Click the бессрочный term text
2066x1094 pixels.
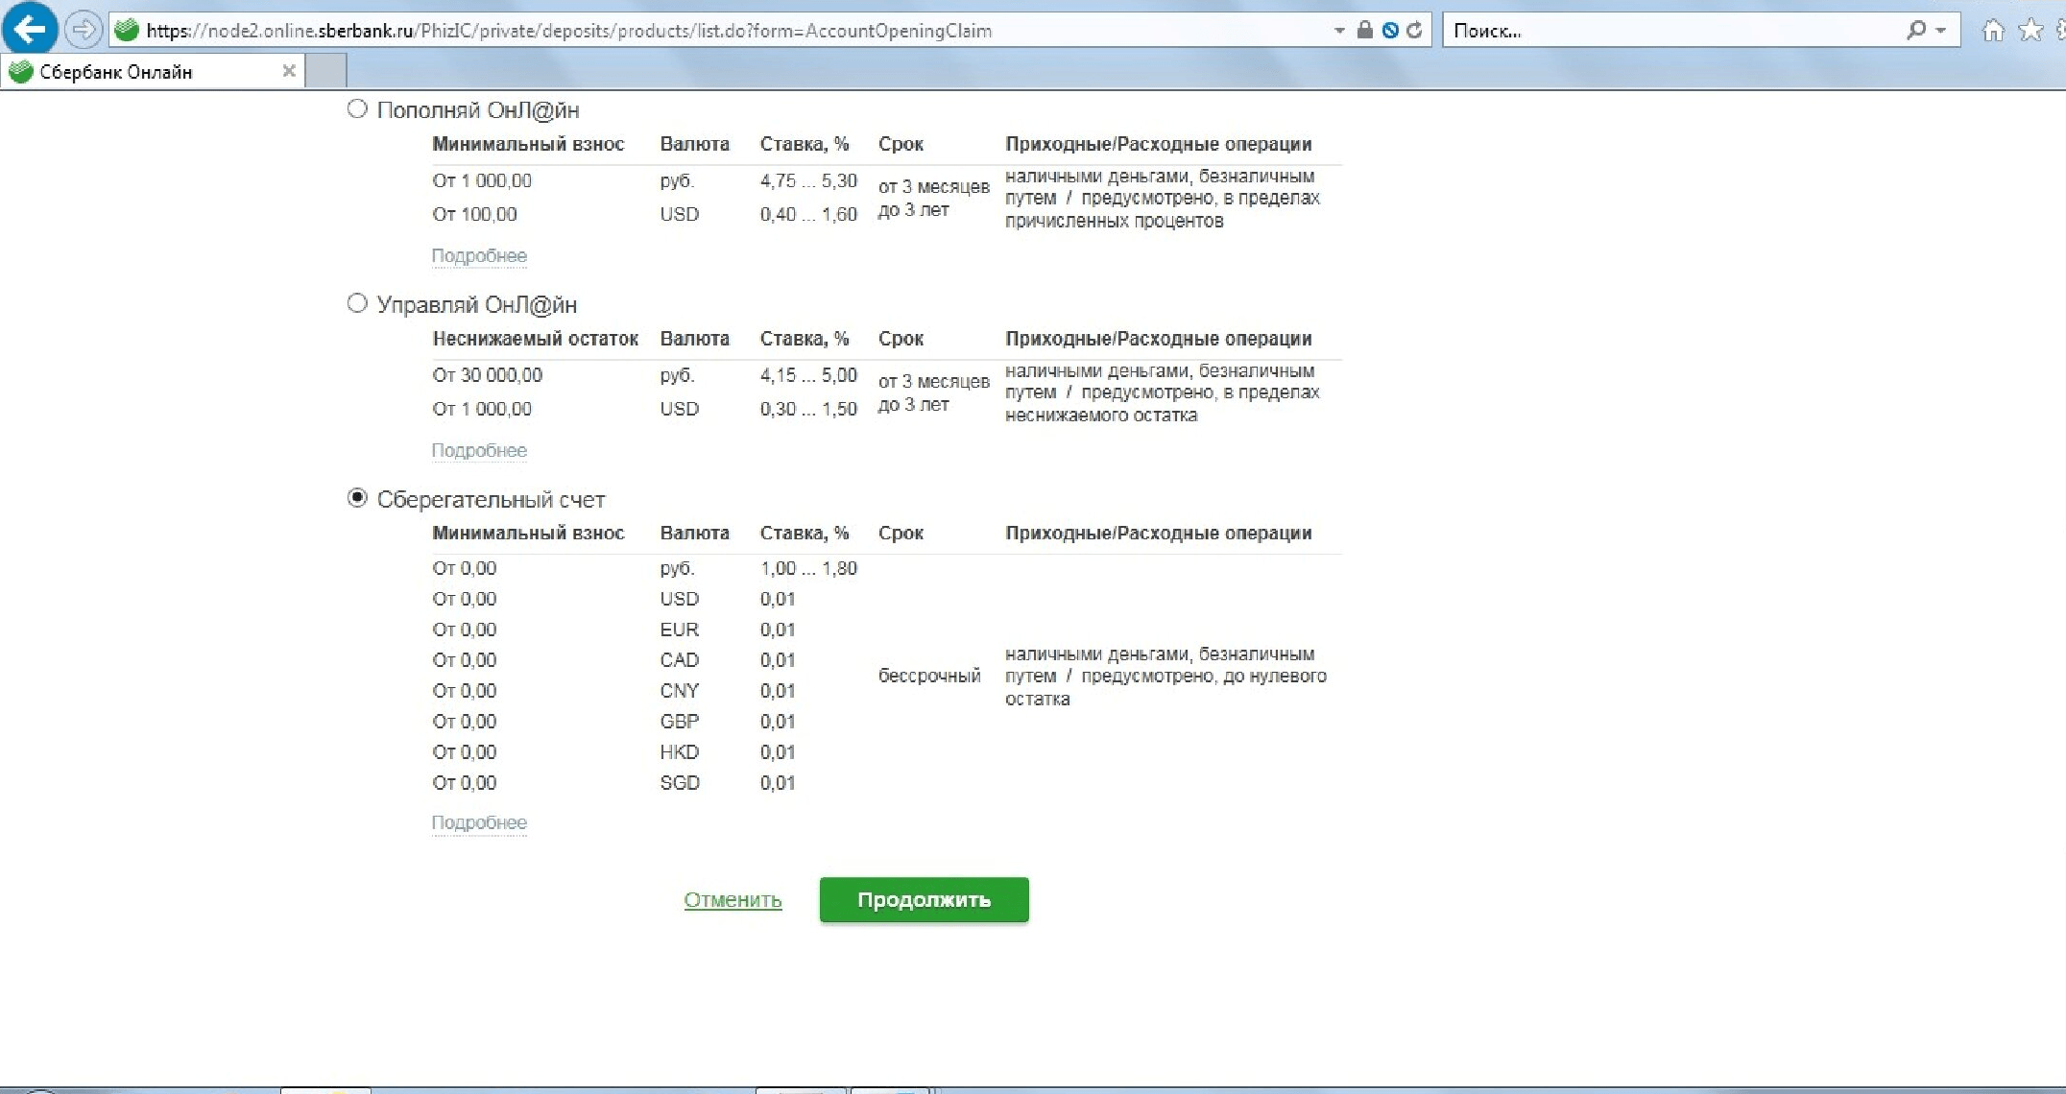pos(929,676)
